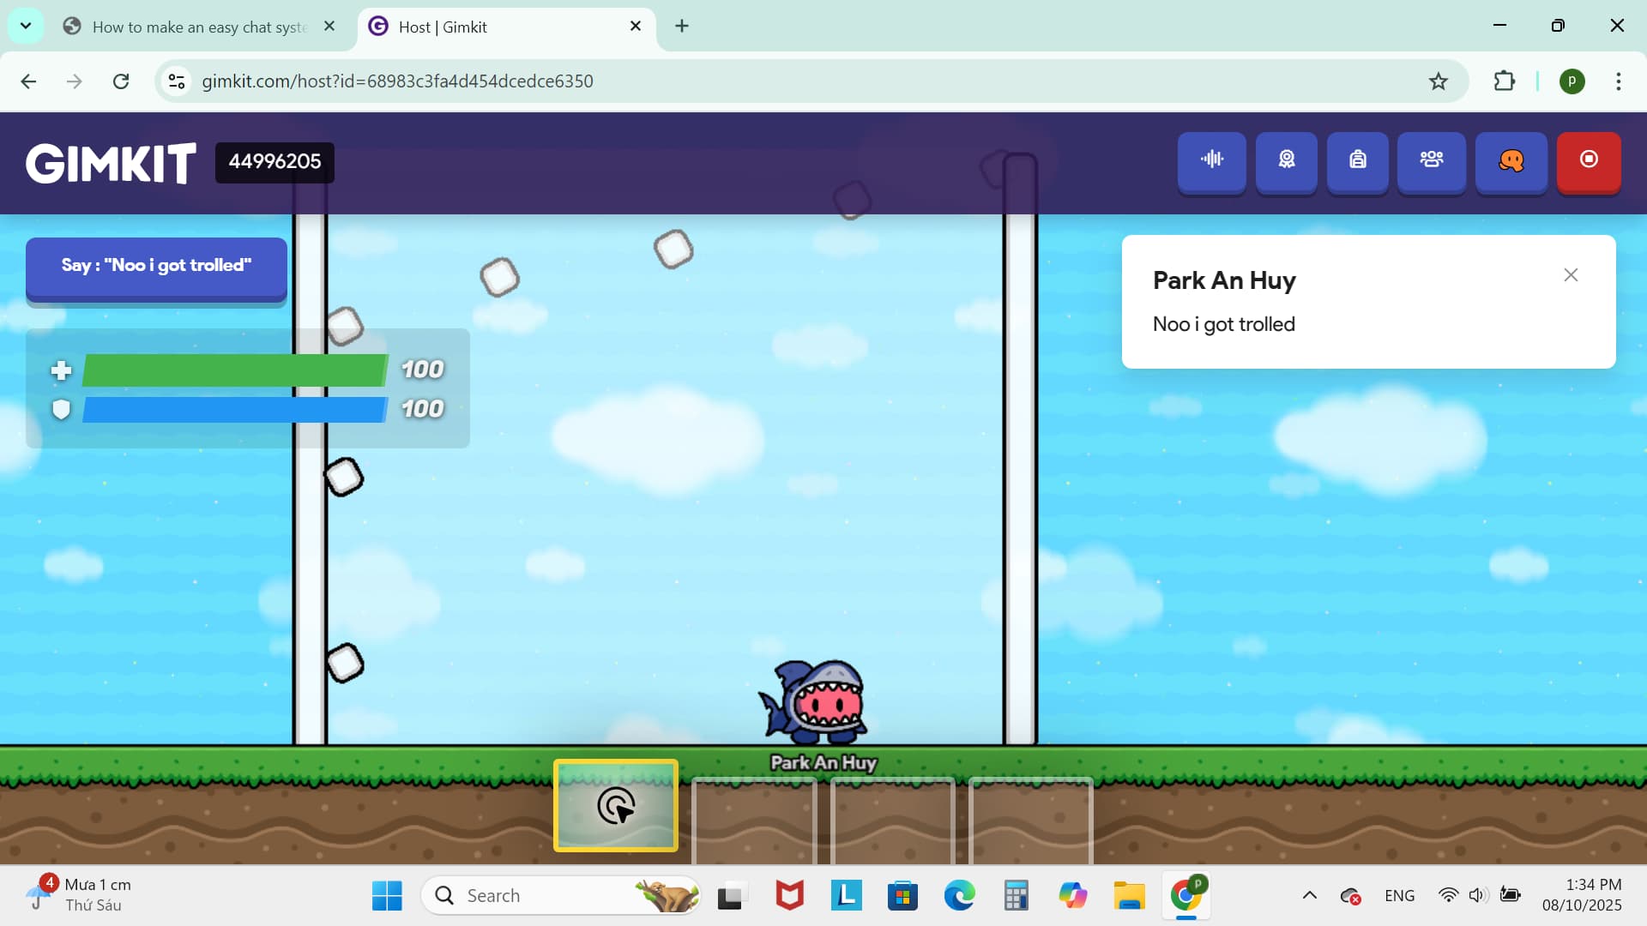This screenshot has height=926, width=1647.
Task: Switch to the chat system tutorial tab
Action: (x=199, y=27)
